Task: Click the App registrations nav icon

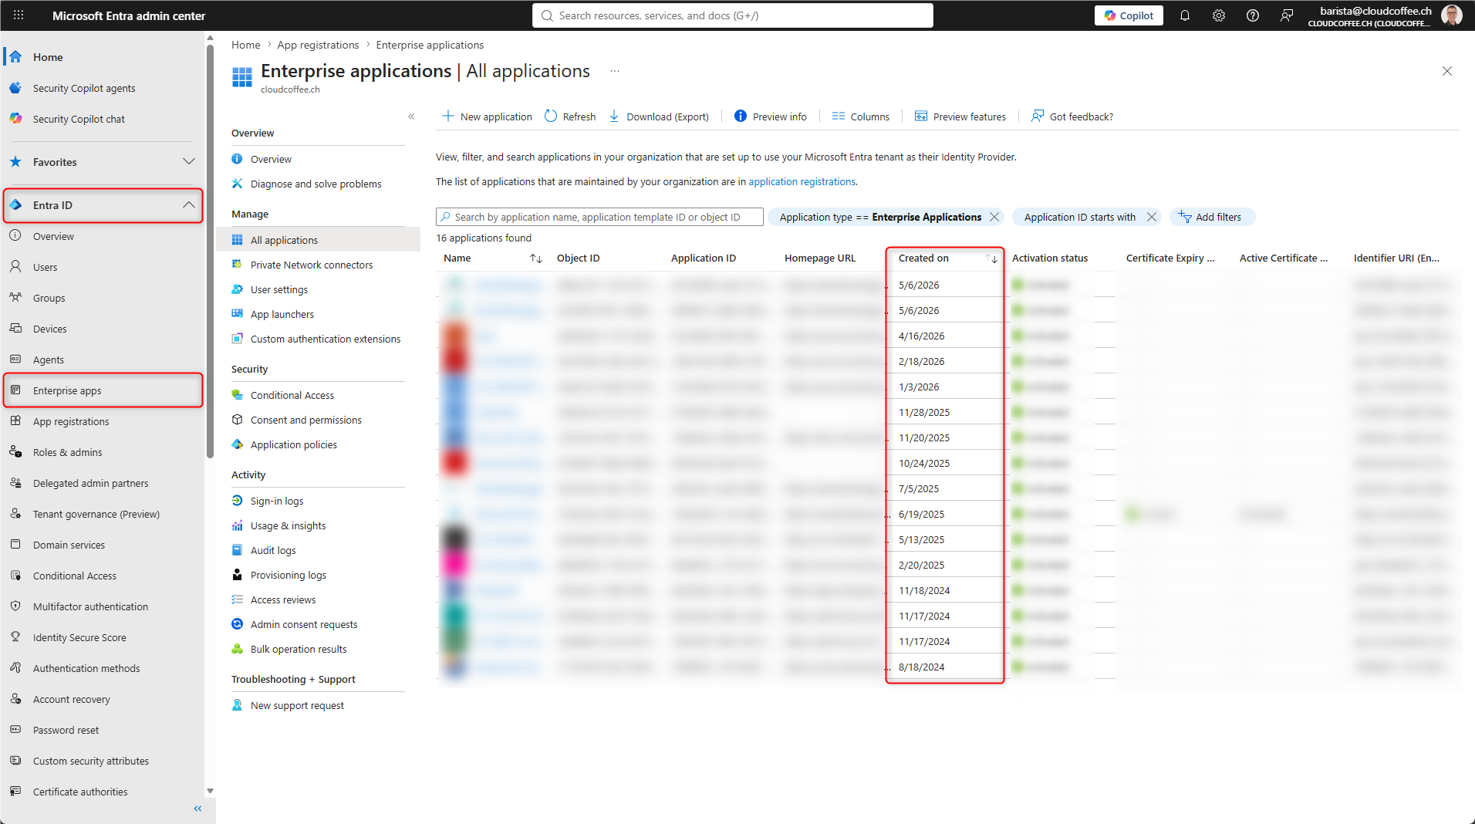Action: [x=15, y=421]
